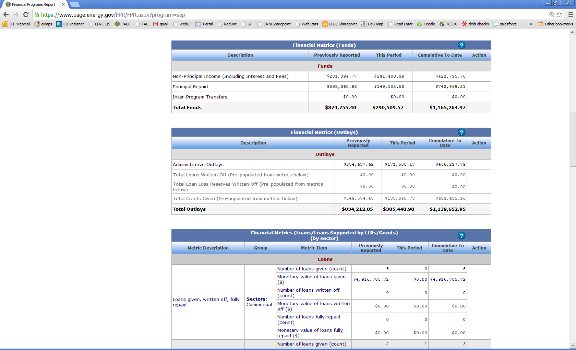This screenshot has width=576, height=350.
Task: Reload the page with the refresh button
Action: click(x=26, y=15)
